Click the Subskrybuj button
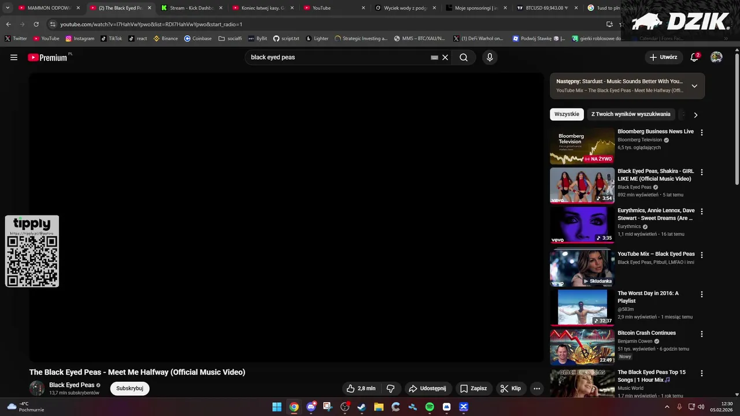This screenshot has height=416, width=740. 129,388
